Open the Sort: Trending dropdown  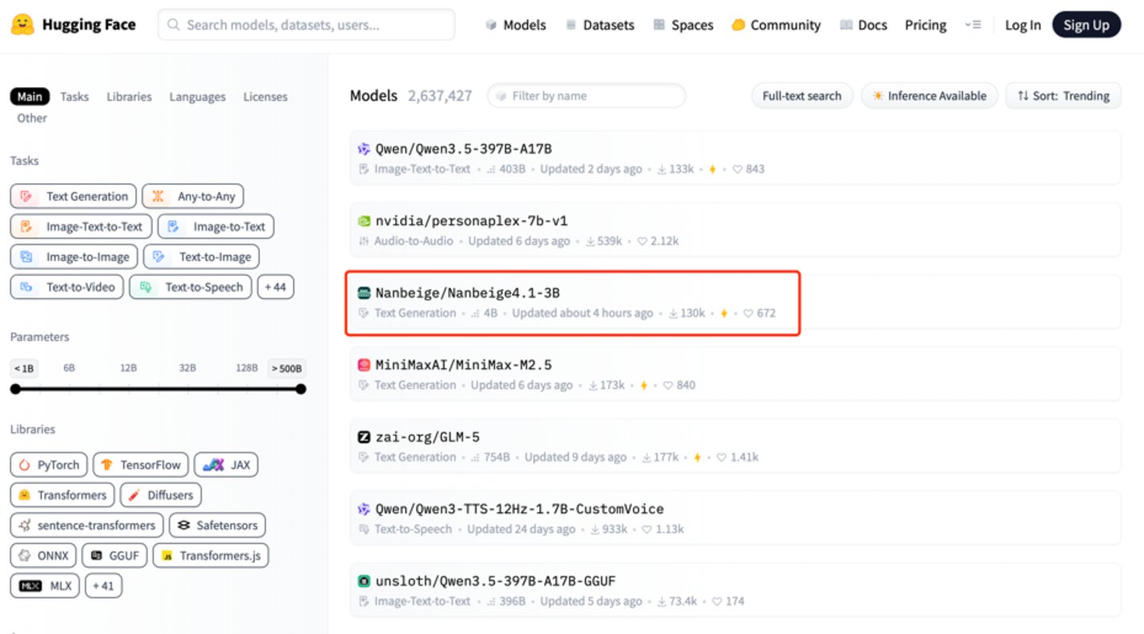point(1063,96)
